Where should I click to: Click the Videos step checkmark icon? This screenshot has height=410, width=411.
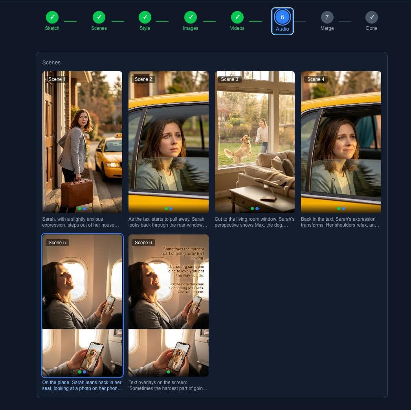click(237, 17)
